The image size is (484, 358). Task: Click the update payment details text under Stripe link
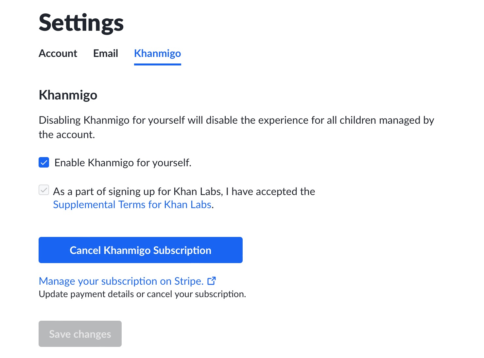tap(142, 294)
